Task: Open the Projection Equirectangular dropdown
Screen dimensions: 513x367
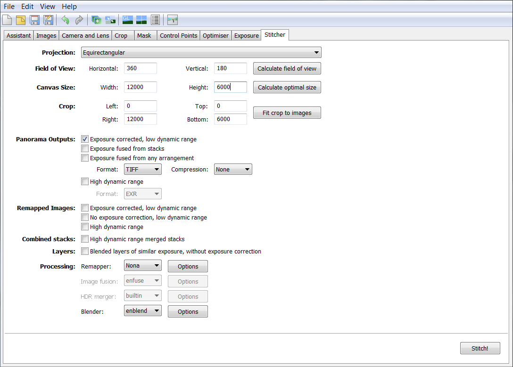Action: [201, 52]
